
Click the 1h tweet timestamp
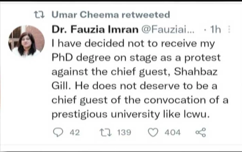(x=216, y=30)
